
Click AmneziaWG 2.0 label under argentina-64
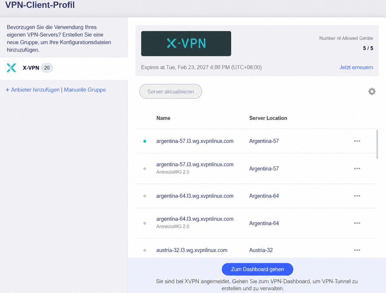point(172,226)
